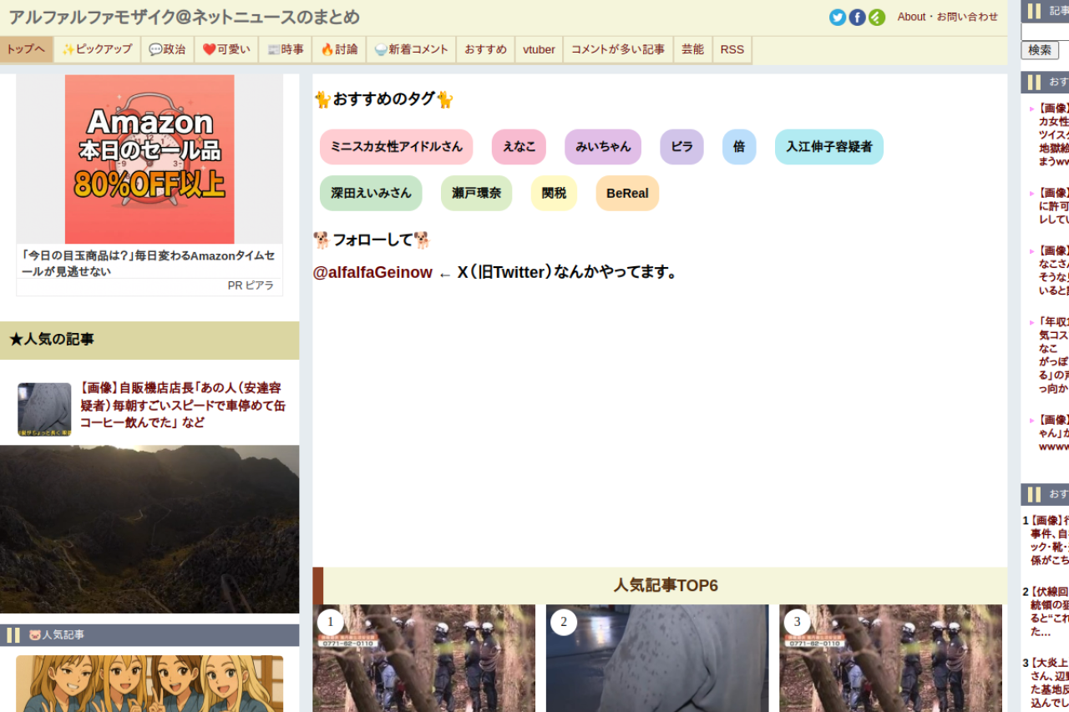Select the vtuber navigation item

point(540,50)
